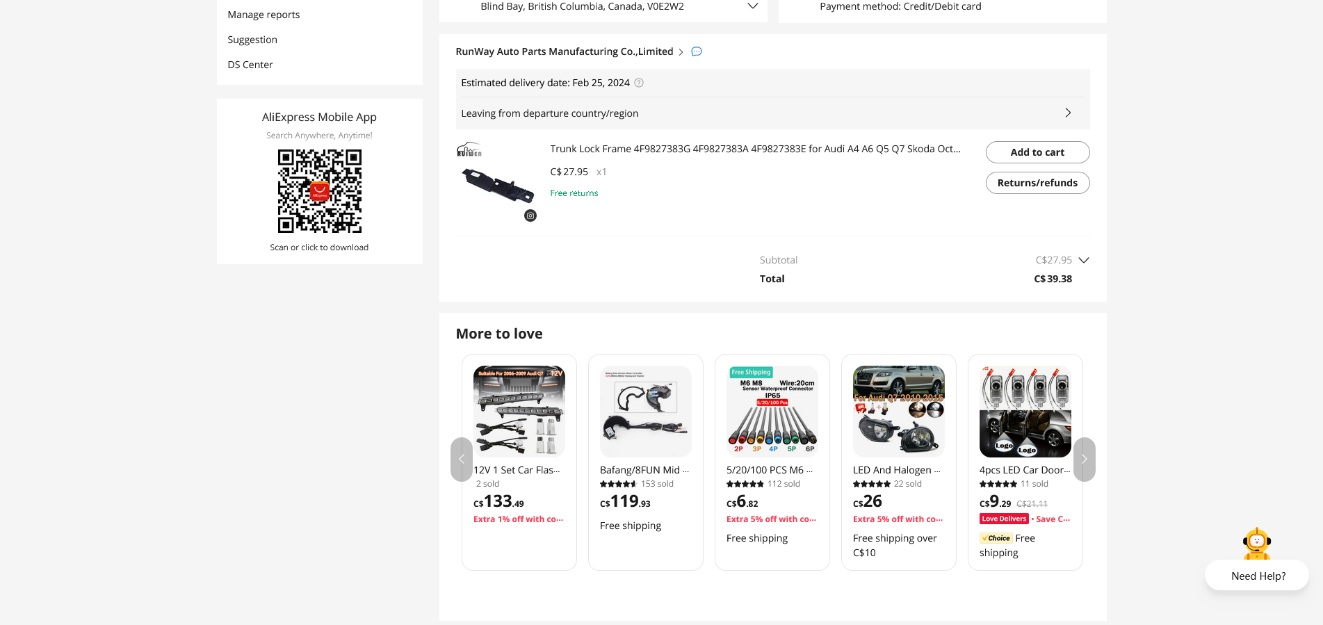
Task: Click the camera icon on the Trunk Lock Frame thumbnail
Action: click(530, 216)
